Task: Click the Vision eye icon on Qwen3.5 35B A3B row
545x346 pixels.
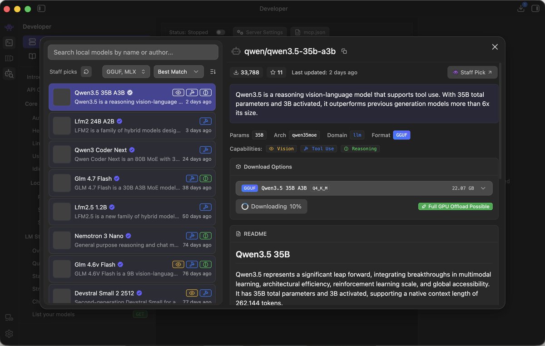Action: [178, 93]
